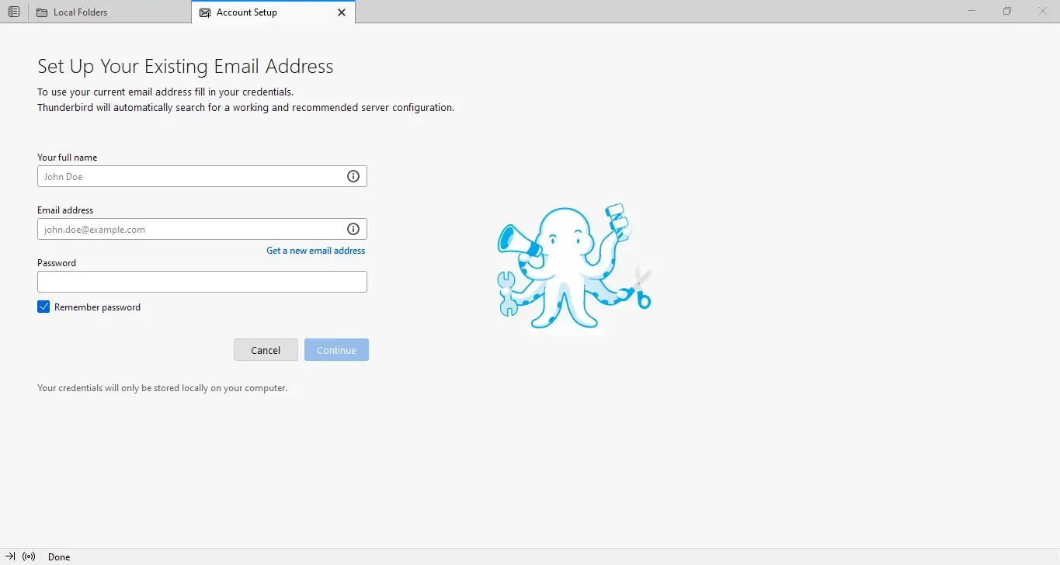The height and width of the screenshot is (565, 1060).
Task: Show info icon for email address field
Action: point(353,229)
